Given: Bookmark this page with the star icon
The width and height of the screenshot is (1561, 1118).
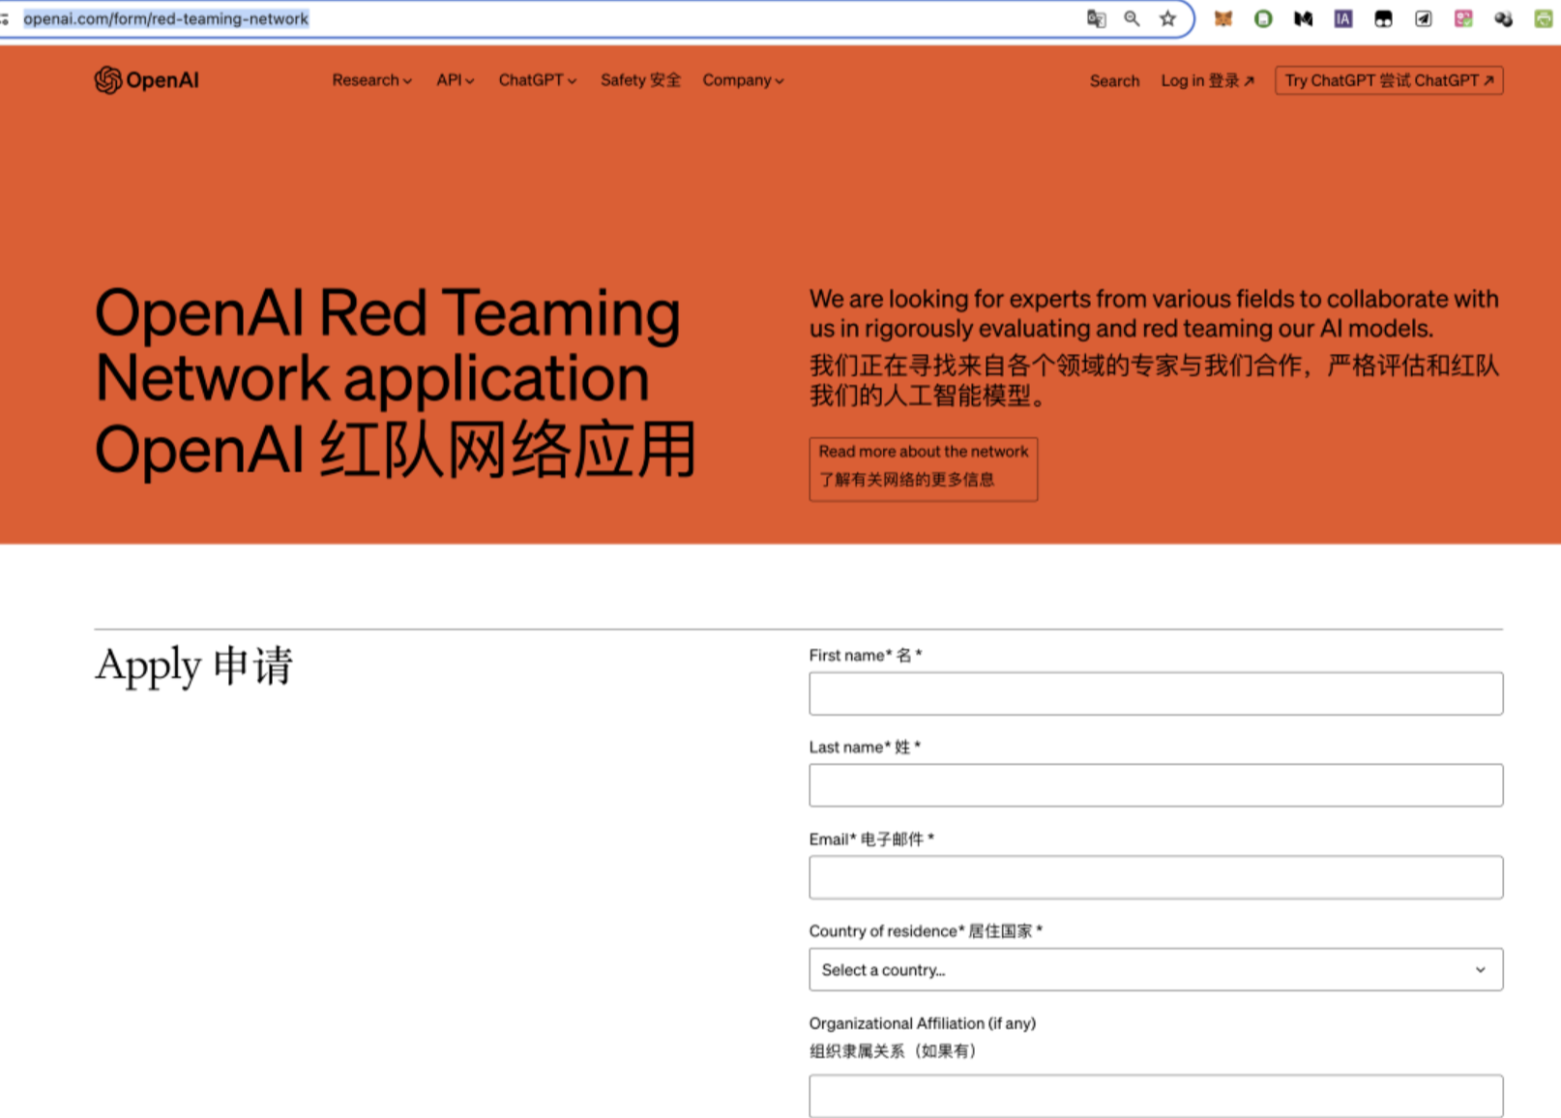Looking at the screenshot, I should point(1168,18).
